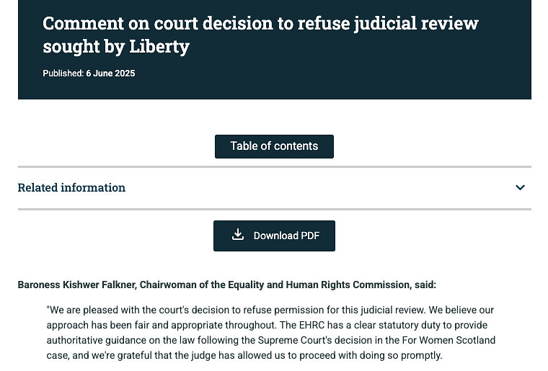Click the download arrow icon
548x371 pixels.
[x=238, y=235]
